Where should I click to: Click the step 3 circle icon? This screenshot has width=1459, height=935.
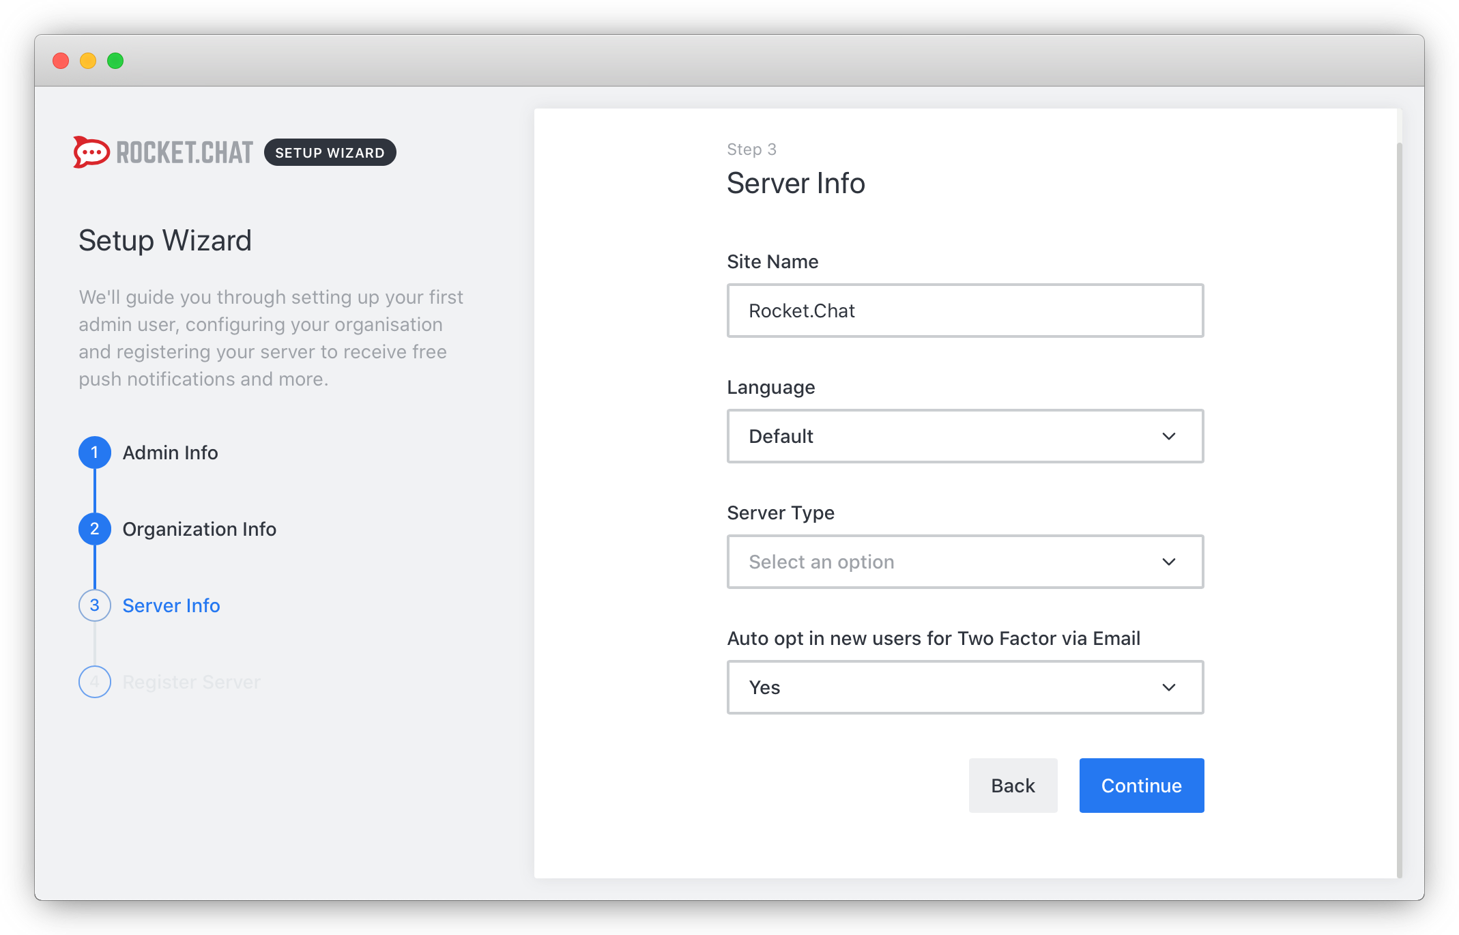[x=95, y=605]
